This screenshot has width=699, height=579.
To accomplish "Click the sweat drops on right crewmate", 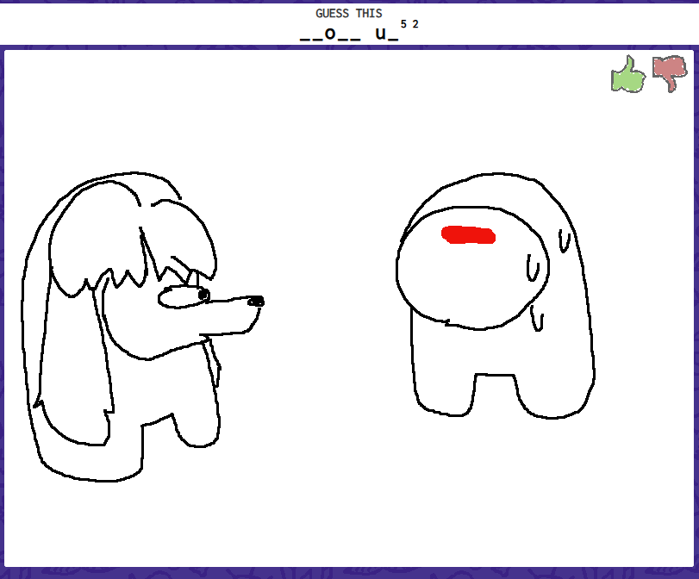I will point(534,271).
